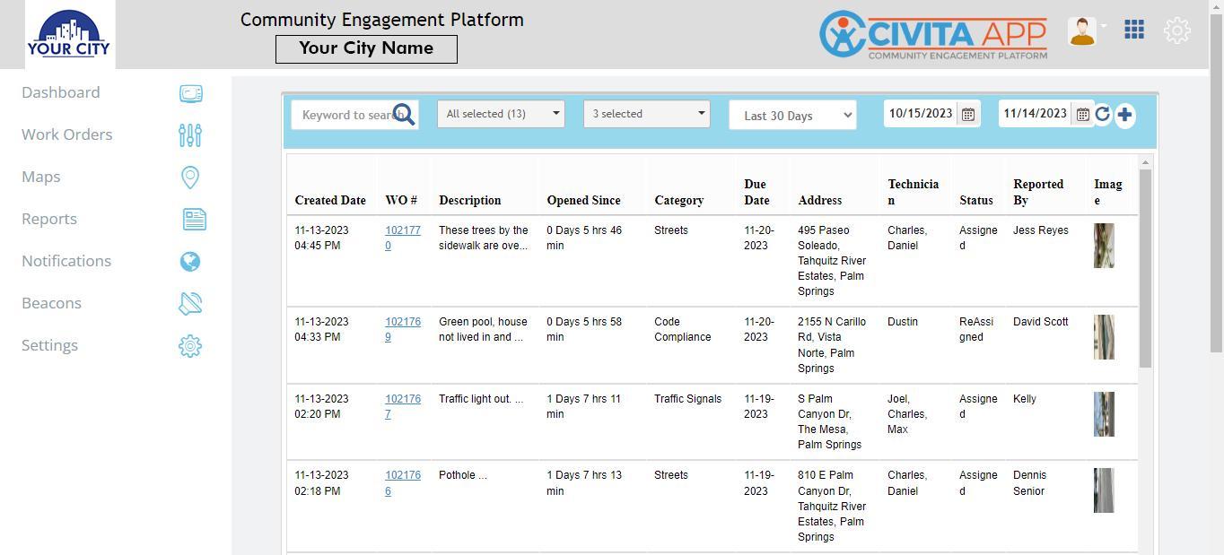The height and width of the screenshot is (555, 1224).
Task: Open the 3 selected dropdown
Action: coord(646,114)
